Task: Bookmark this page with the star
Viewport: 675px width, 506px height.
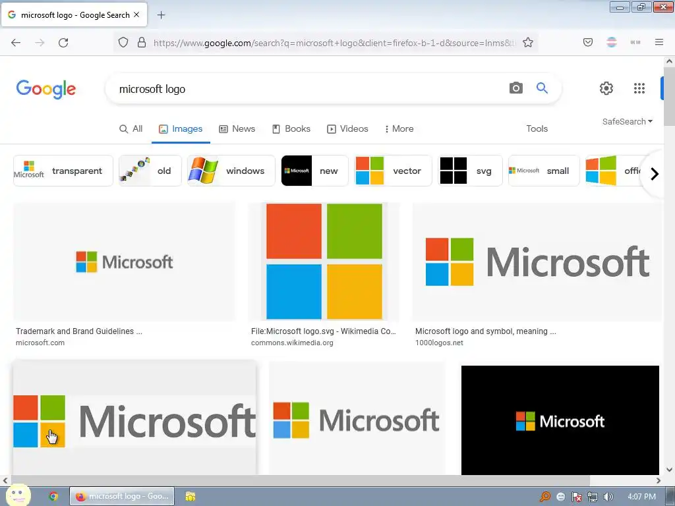Action: pyautogui.click(x=528, y=43)
